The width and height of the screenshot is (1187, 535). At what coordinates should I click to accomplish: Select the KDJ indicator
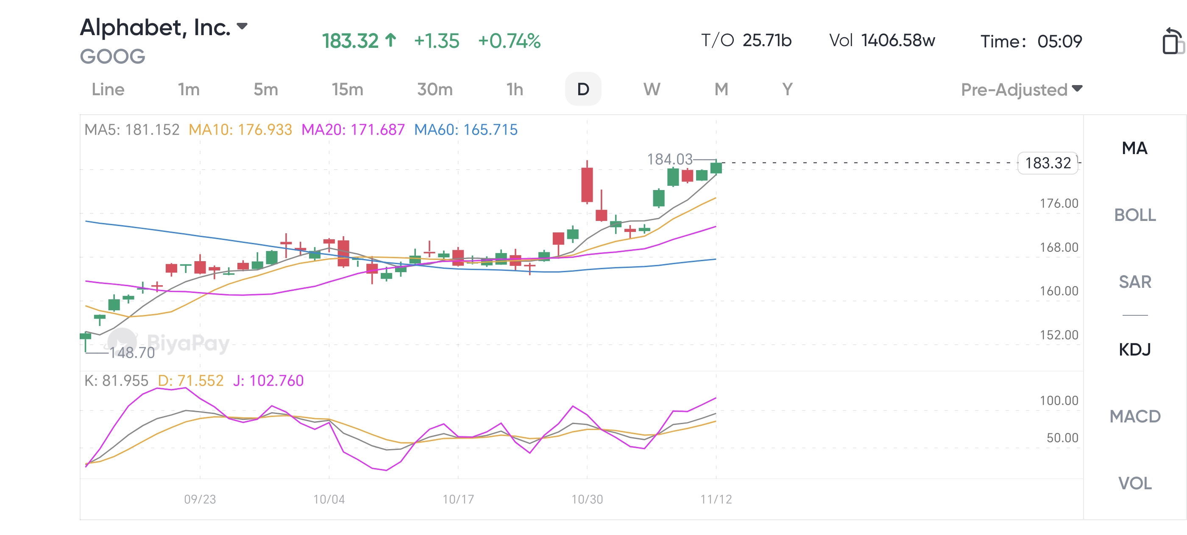pos(1134,349)
